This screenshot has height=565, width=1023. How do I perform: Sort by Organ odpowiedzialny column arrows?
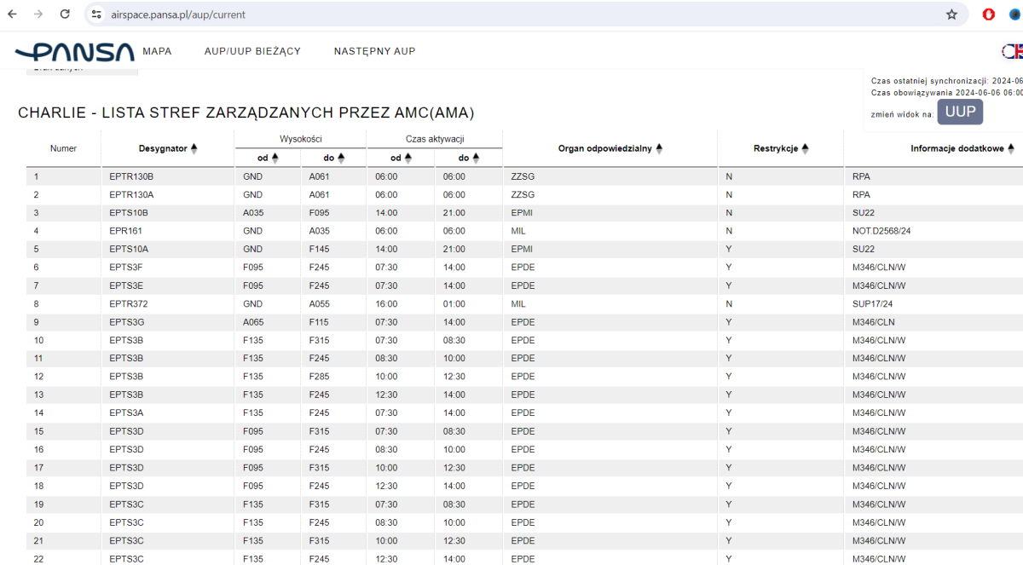point(659,148)
